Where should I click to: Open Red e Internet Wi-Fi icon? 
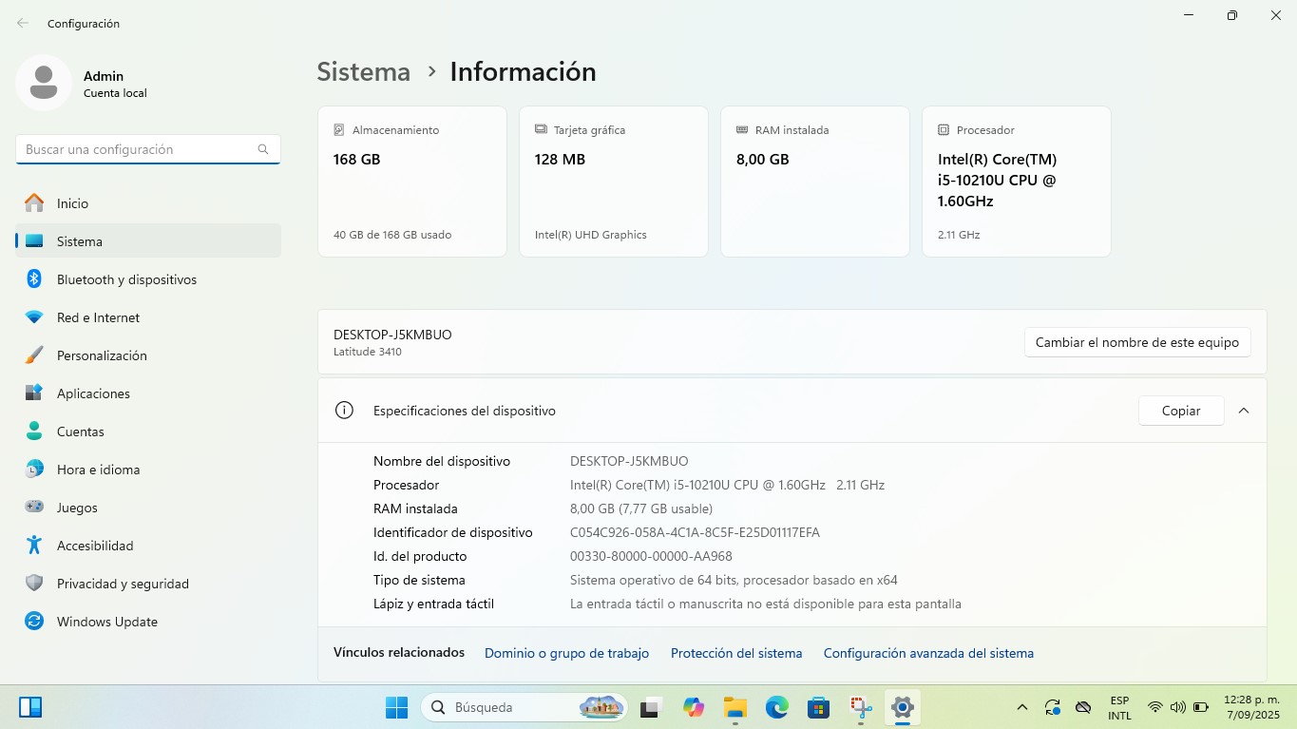(34, 317)
